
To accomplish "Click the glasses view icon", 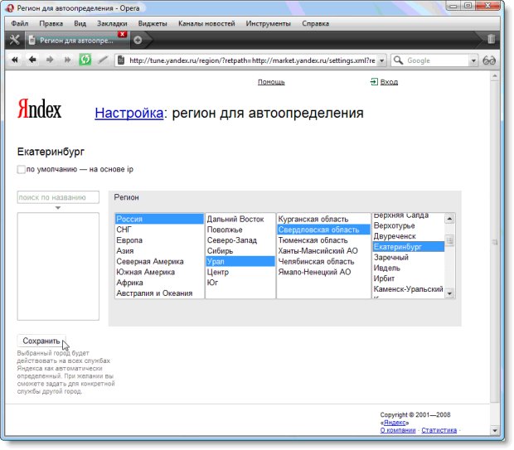I will [489, 60].
